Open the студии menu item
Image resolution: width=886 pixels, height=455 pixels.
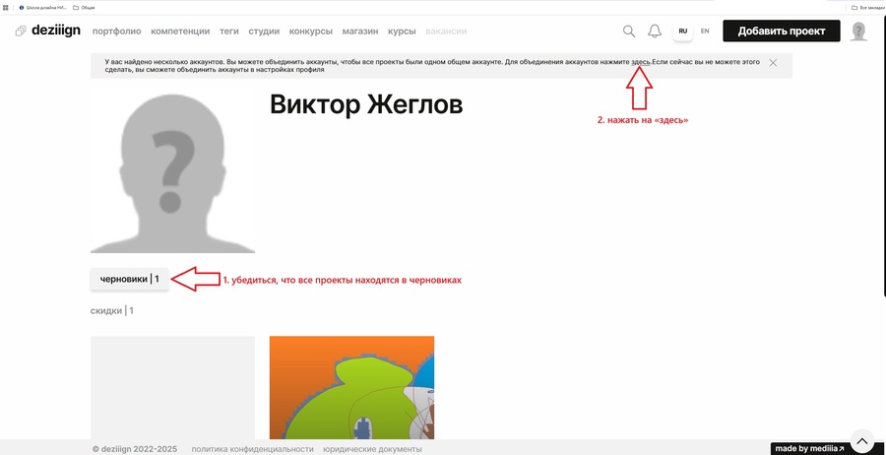pyautogui.click(x=264, y=32)
